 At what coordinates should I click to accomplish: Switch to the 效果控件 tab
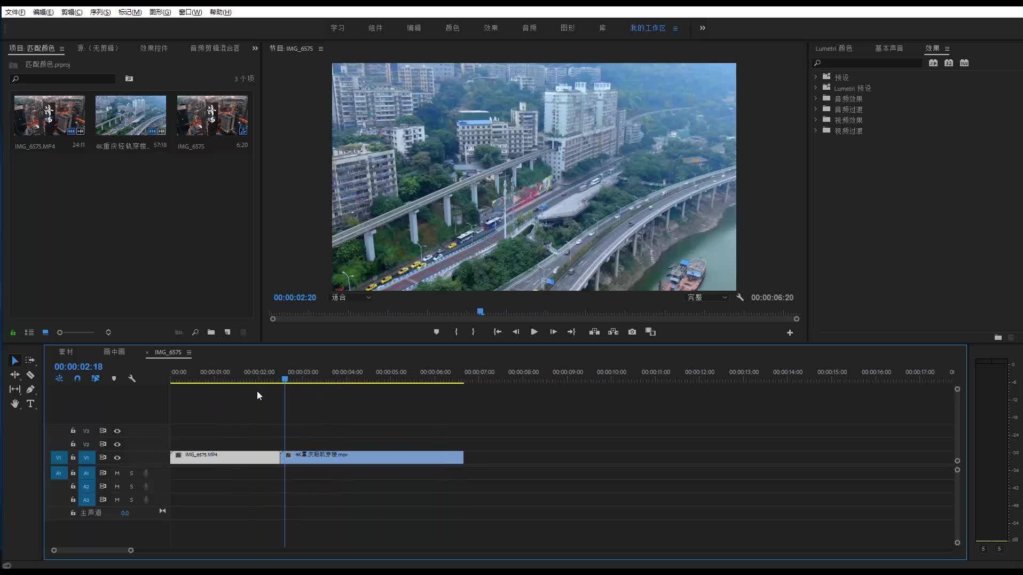(x=154, y=48)
